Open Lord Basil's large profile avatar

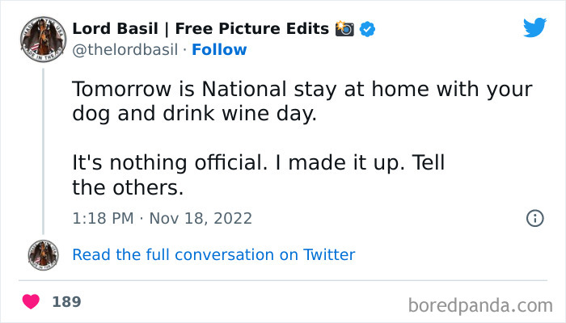[43, 39]
